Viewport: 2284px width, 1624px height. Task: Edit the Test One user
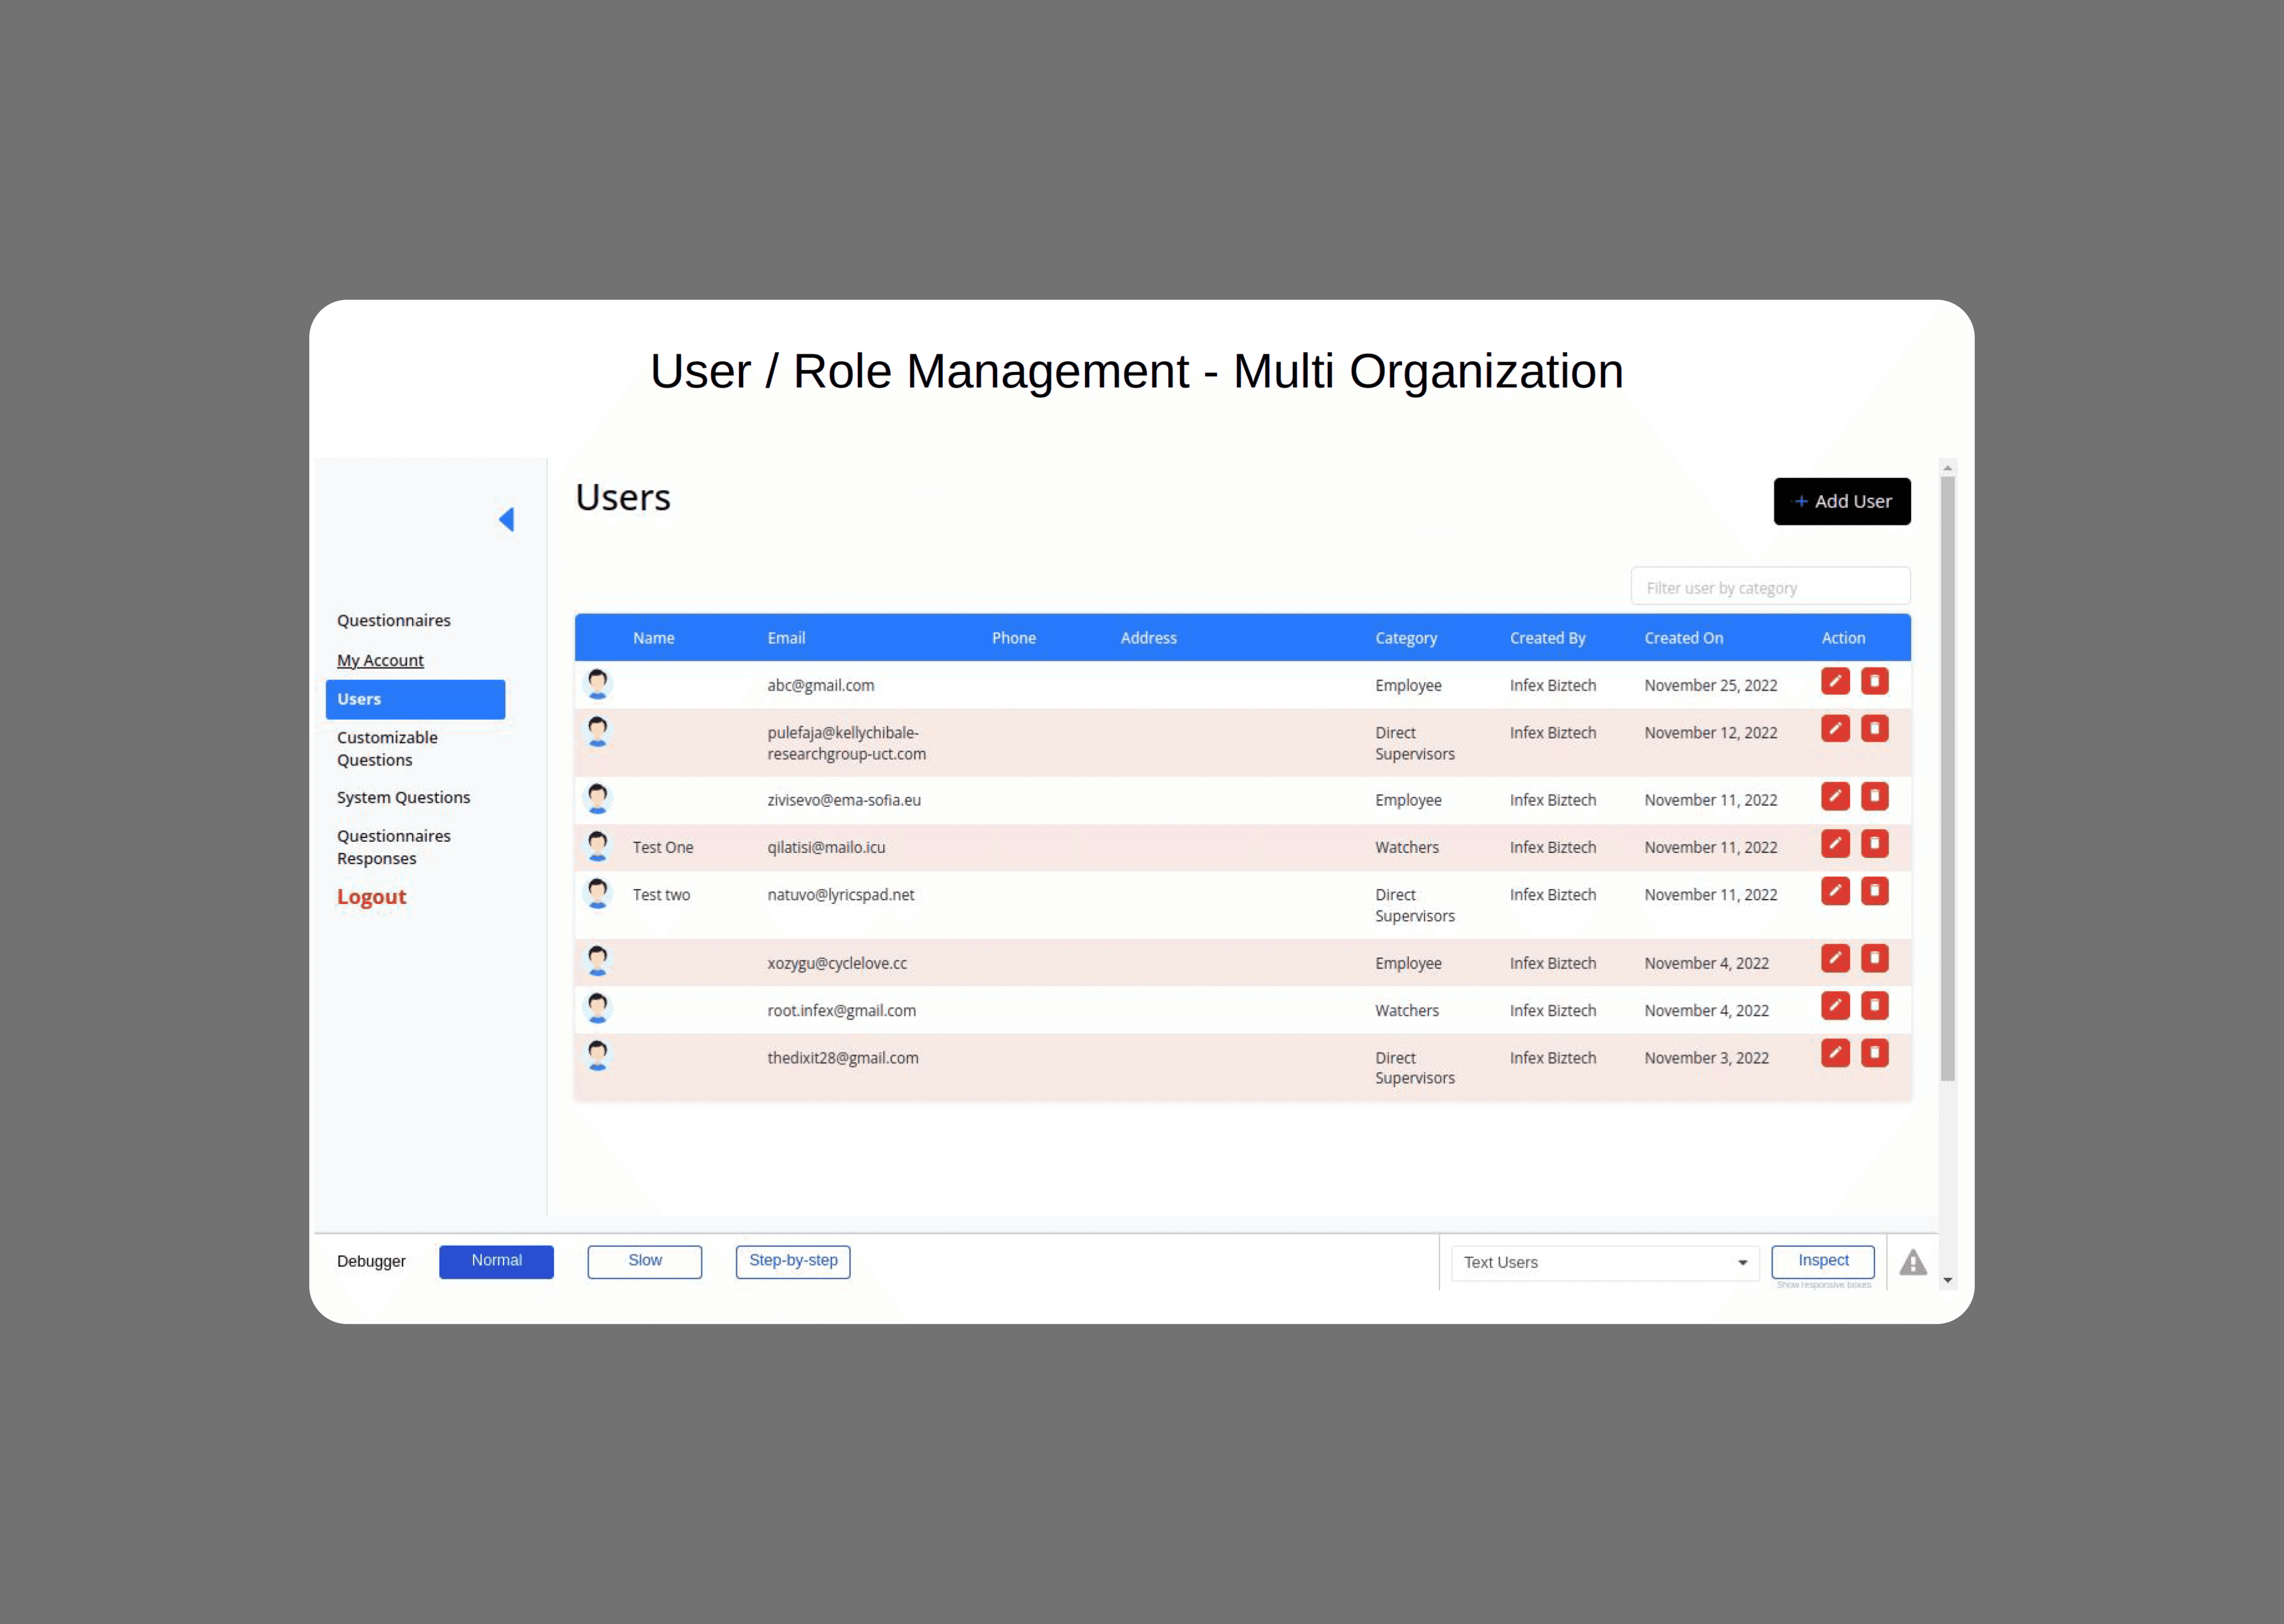coord(1835,843)
